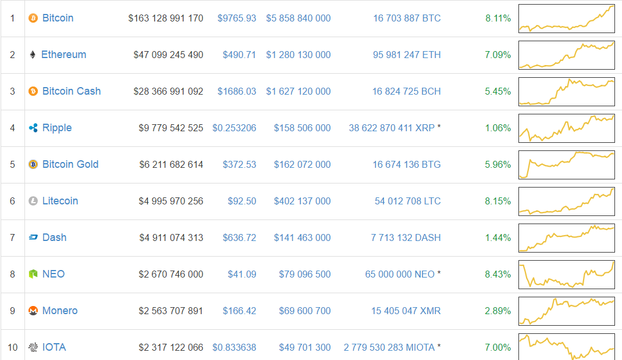This screenshot has height=360, width=622.
Task: Open the Bitcoin currency page link
Action: point(58,18)
